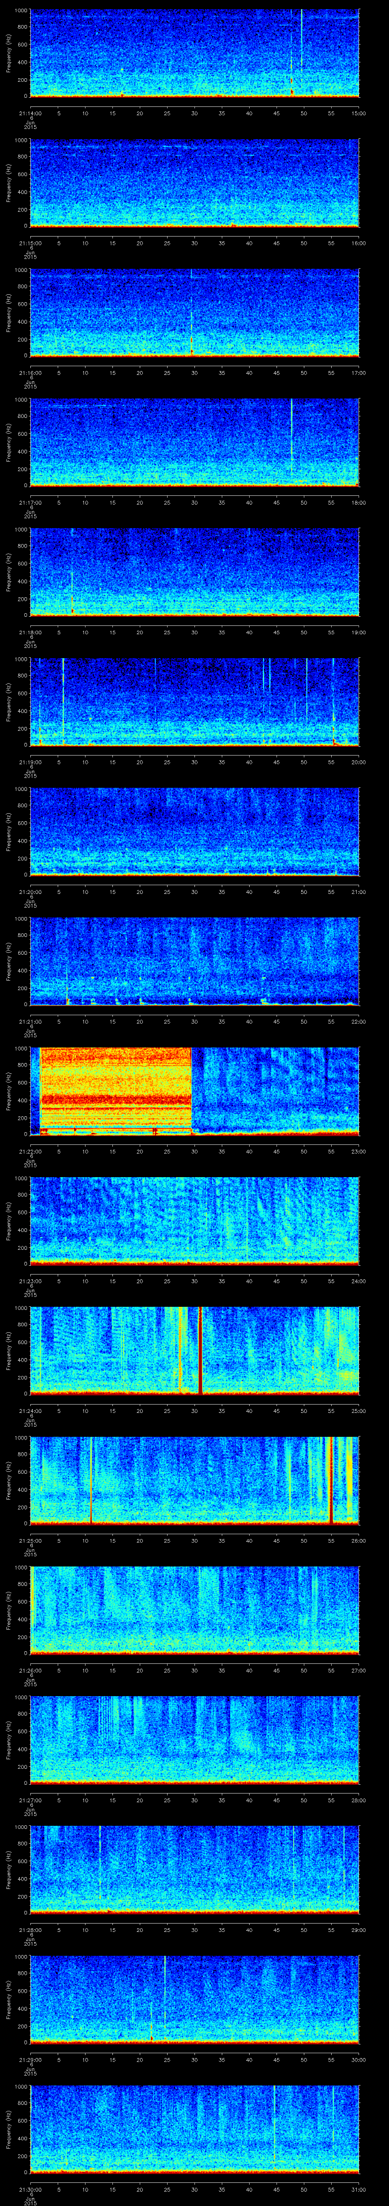This screenshot has height=2206, width=389.
Task: Select the spectrogram panel starting at 21:21:00
Action: point(194,962)
